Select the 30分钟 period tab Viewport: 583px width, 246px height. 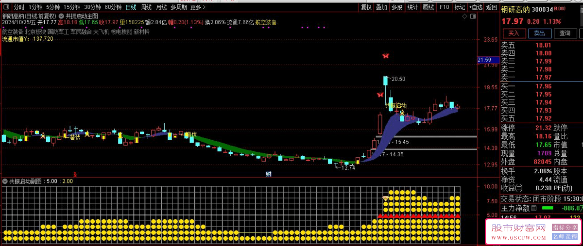[x=92, y=7]
